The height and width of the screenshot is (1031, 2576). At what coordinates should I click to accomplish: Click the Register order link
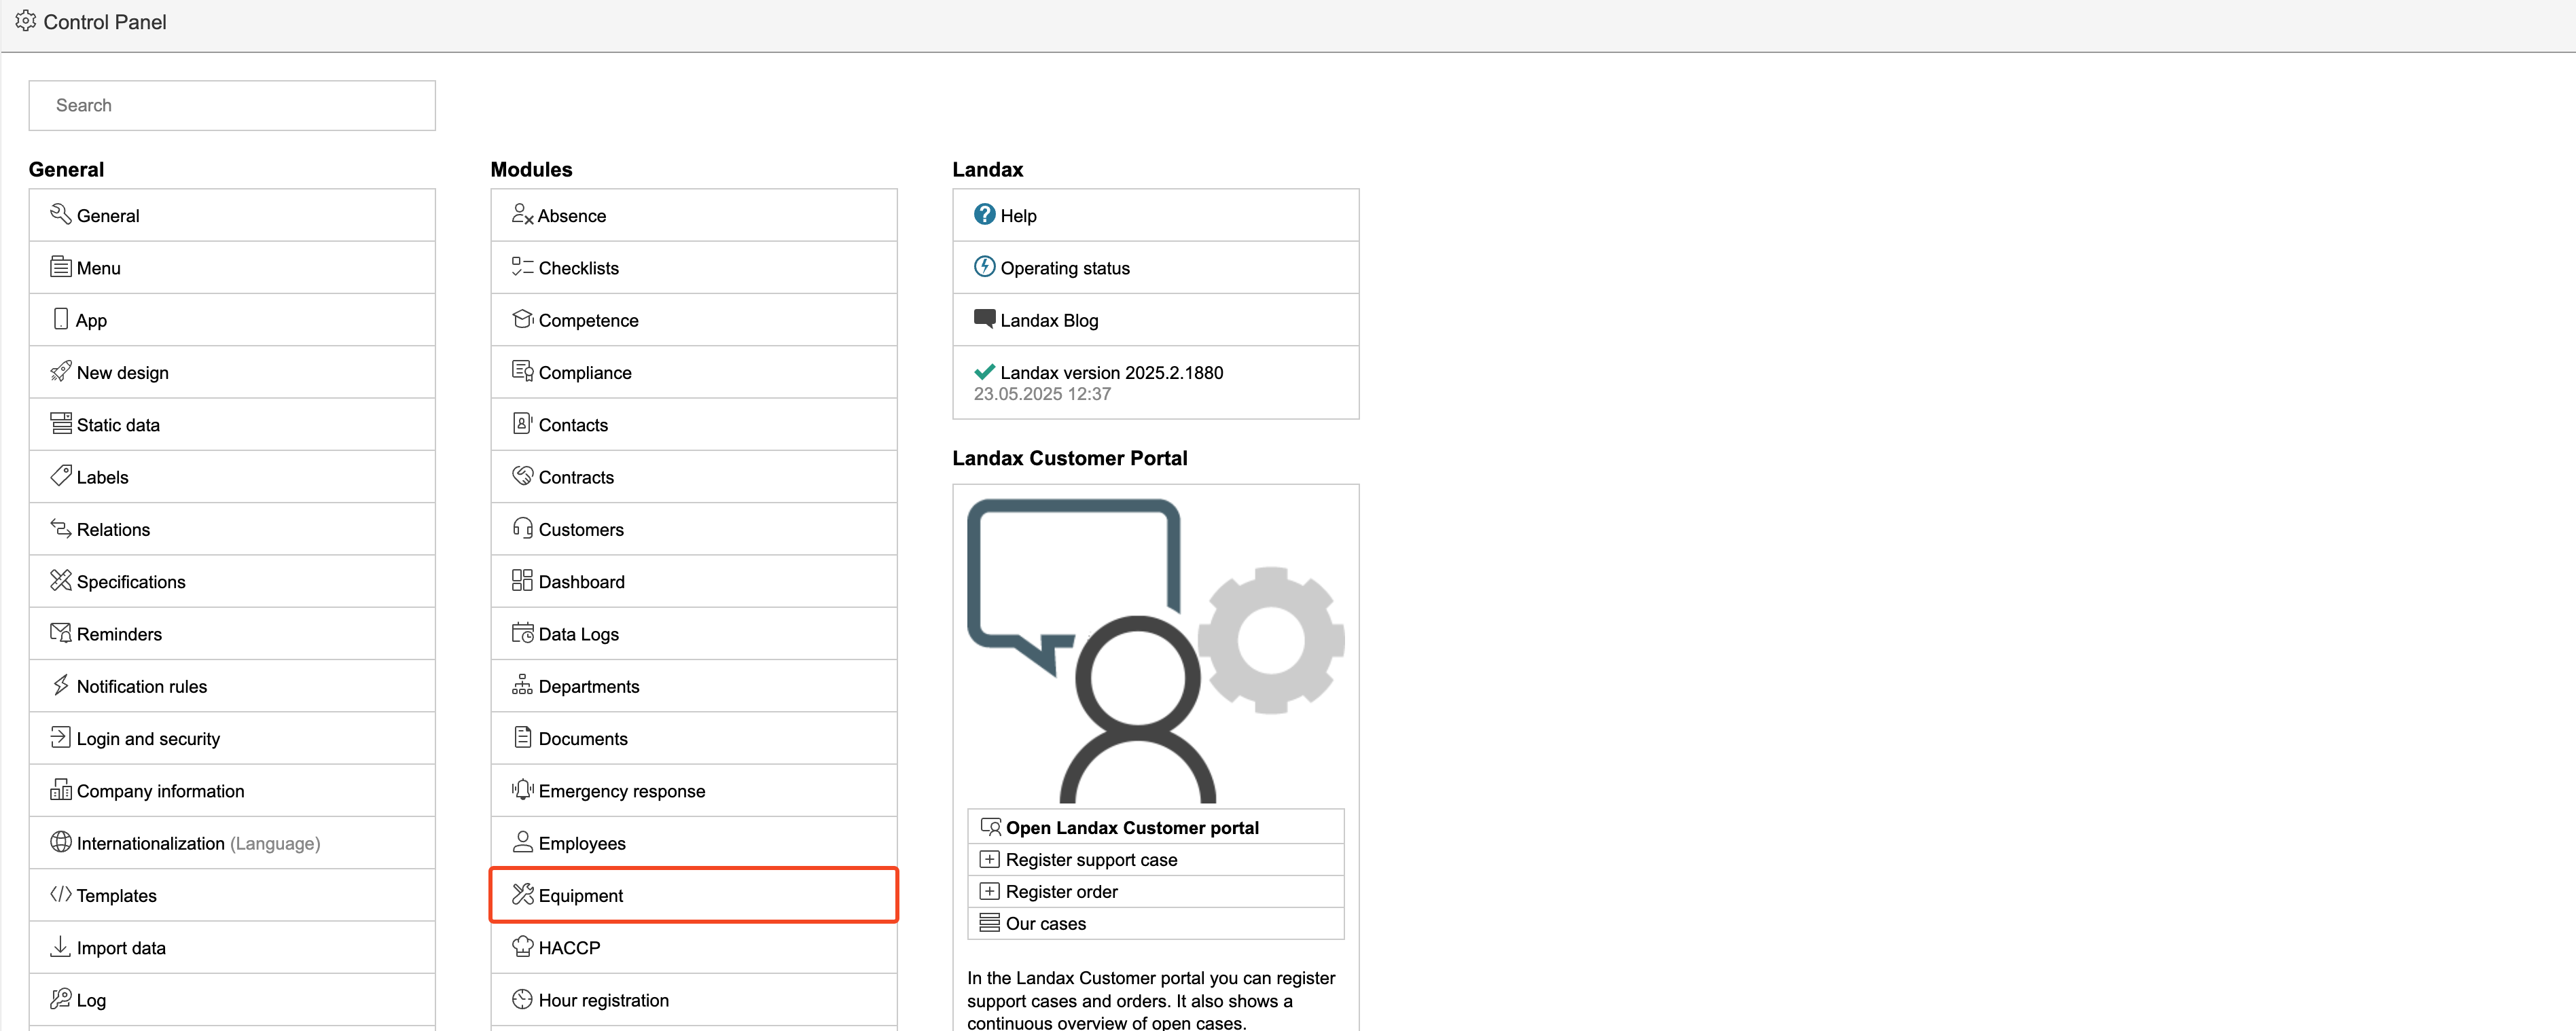click(1061, 891)
